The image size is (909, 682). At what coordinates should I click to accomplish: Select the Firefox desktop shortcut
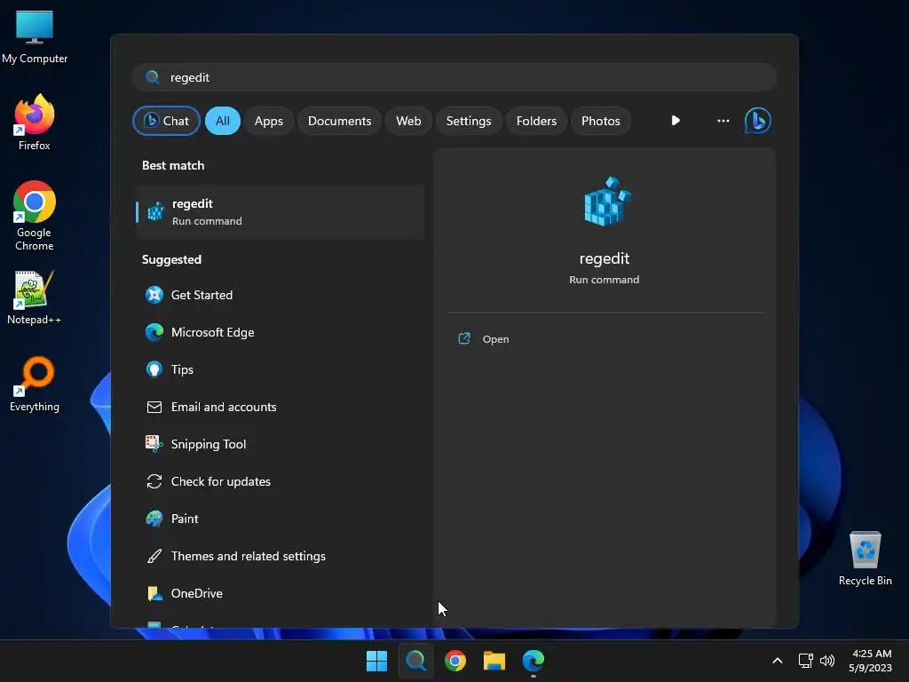pos(35,123)
